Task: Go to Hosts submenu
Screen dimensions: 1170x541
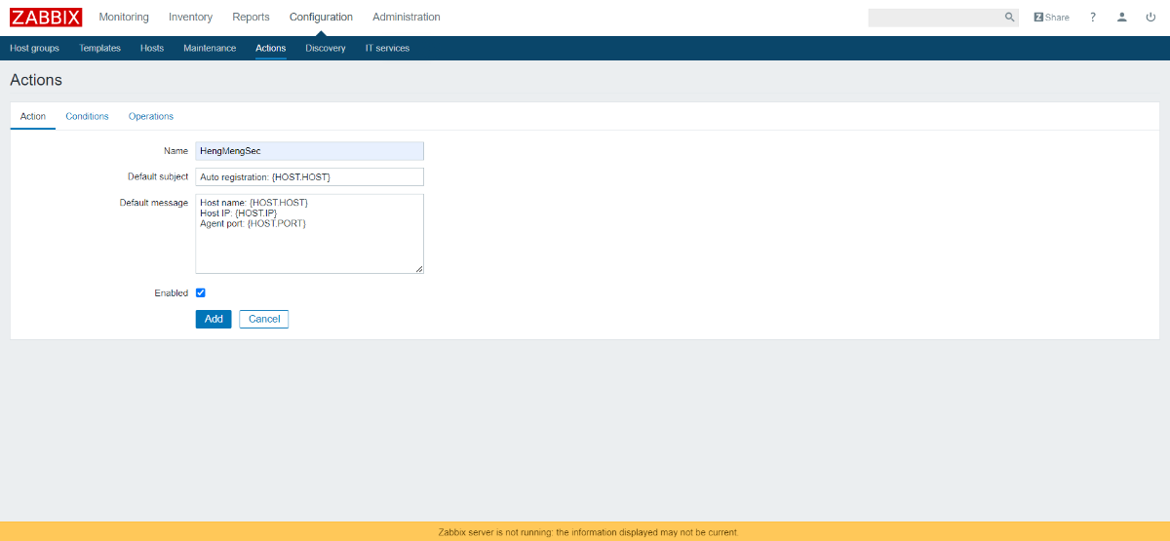Action: click(x=152, y=49)
